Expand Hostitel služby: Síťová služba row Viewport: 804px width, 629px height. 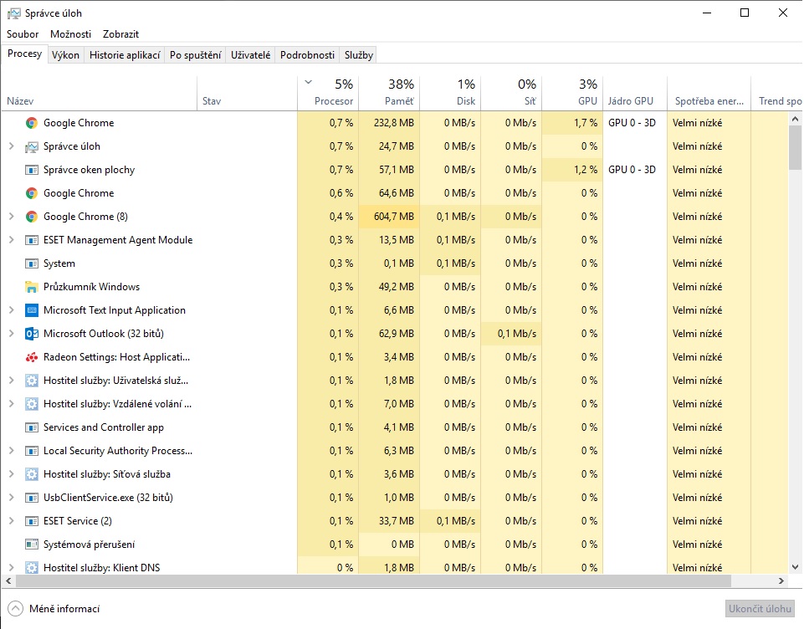pyautogui.click(x=11, y=474)
